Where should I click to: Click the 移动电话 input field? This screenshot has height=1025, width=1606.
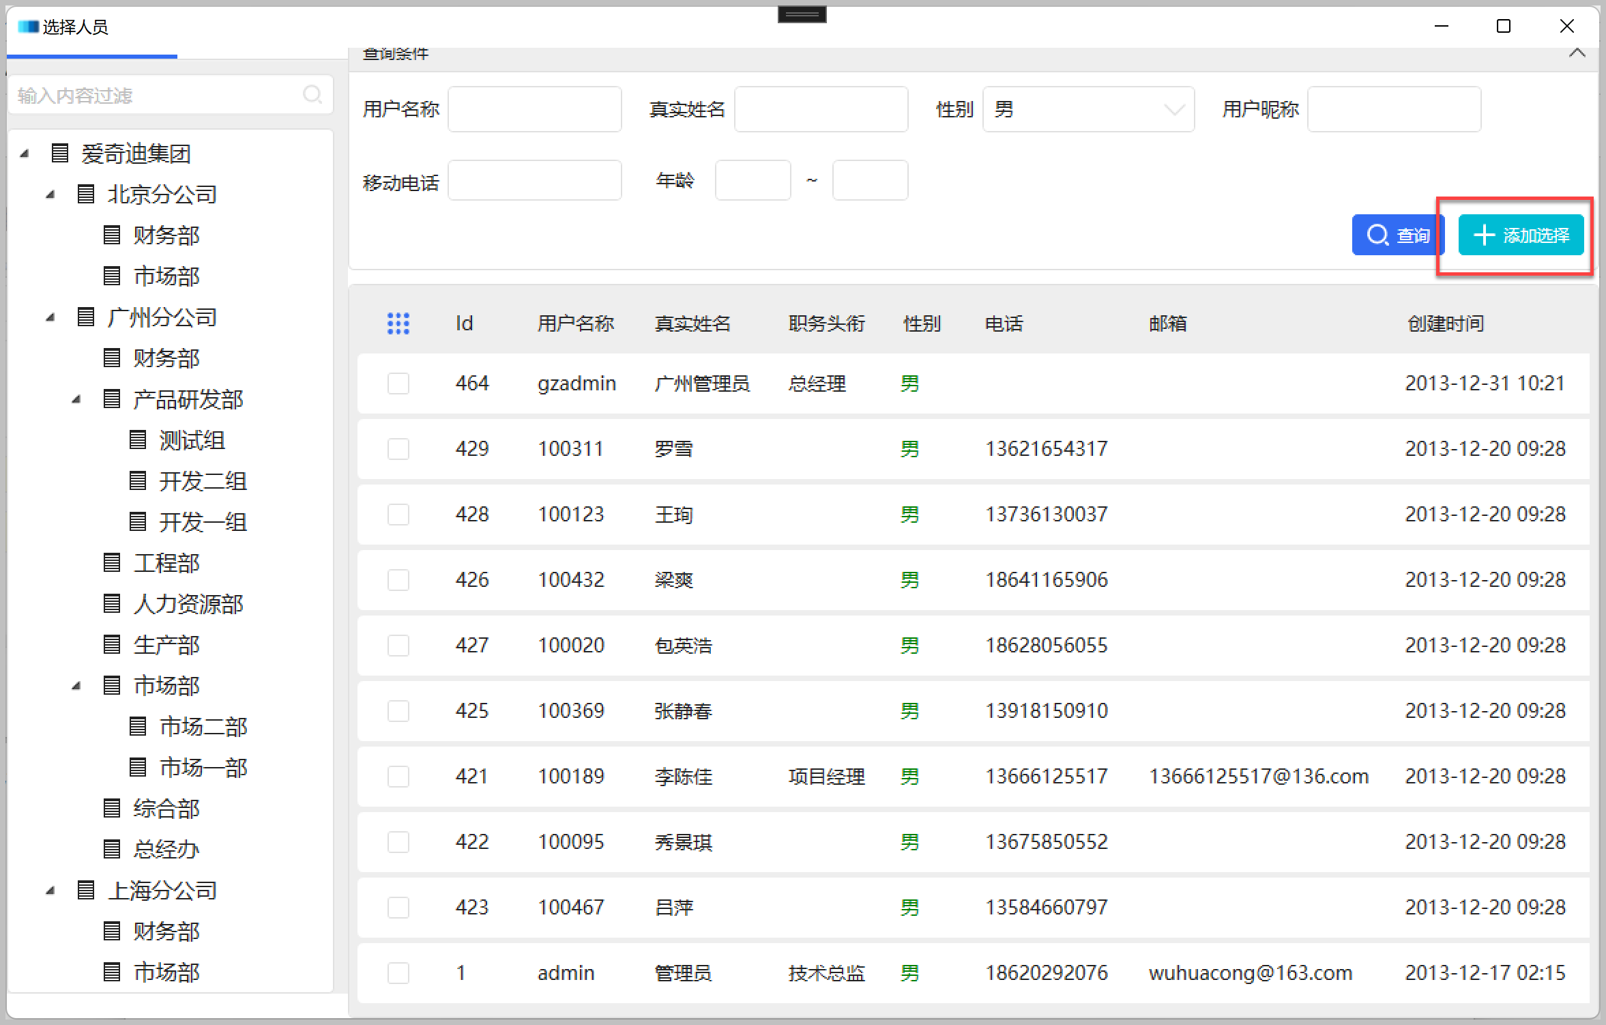pos(535,180)
